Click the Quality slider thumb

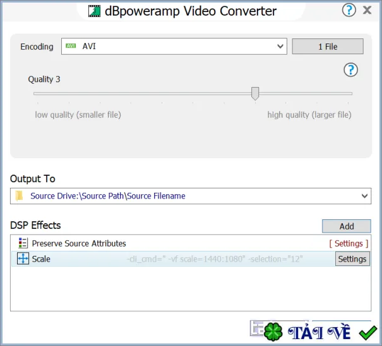[255, 93]
